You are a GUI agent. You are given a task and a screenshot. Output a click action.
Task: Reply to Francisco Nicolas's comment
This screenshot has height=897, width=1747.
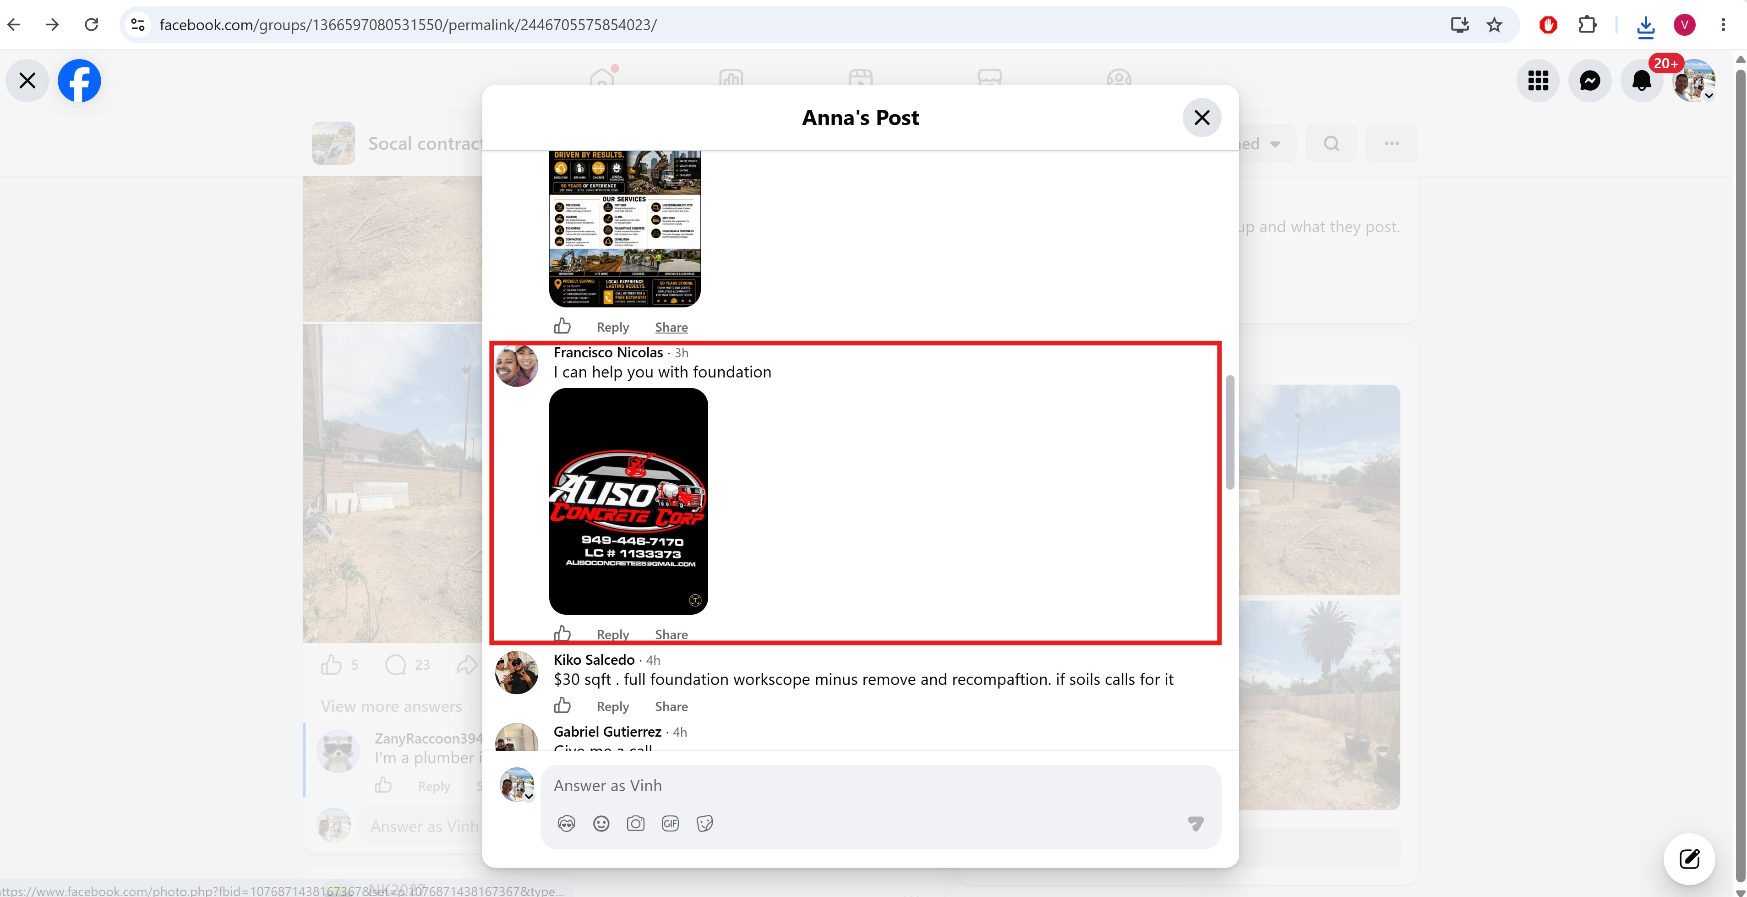click(612, 634)
